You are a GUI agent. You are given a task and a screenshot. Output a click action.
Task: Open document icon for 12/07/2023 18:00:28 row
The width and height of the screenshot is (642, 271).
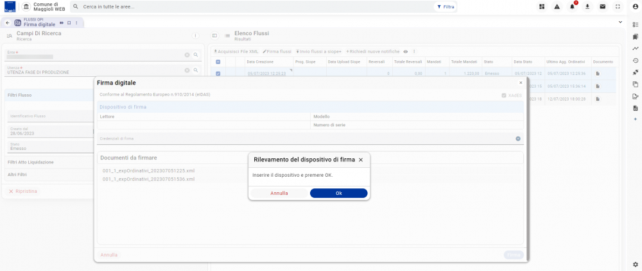[597, 99]
